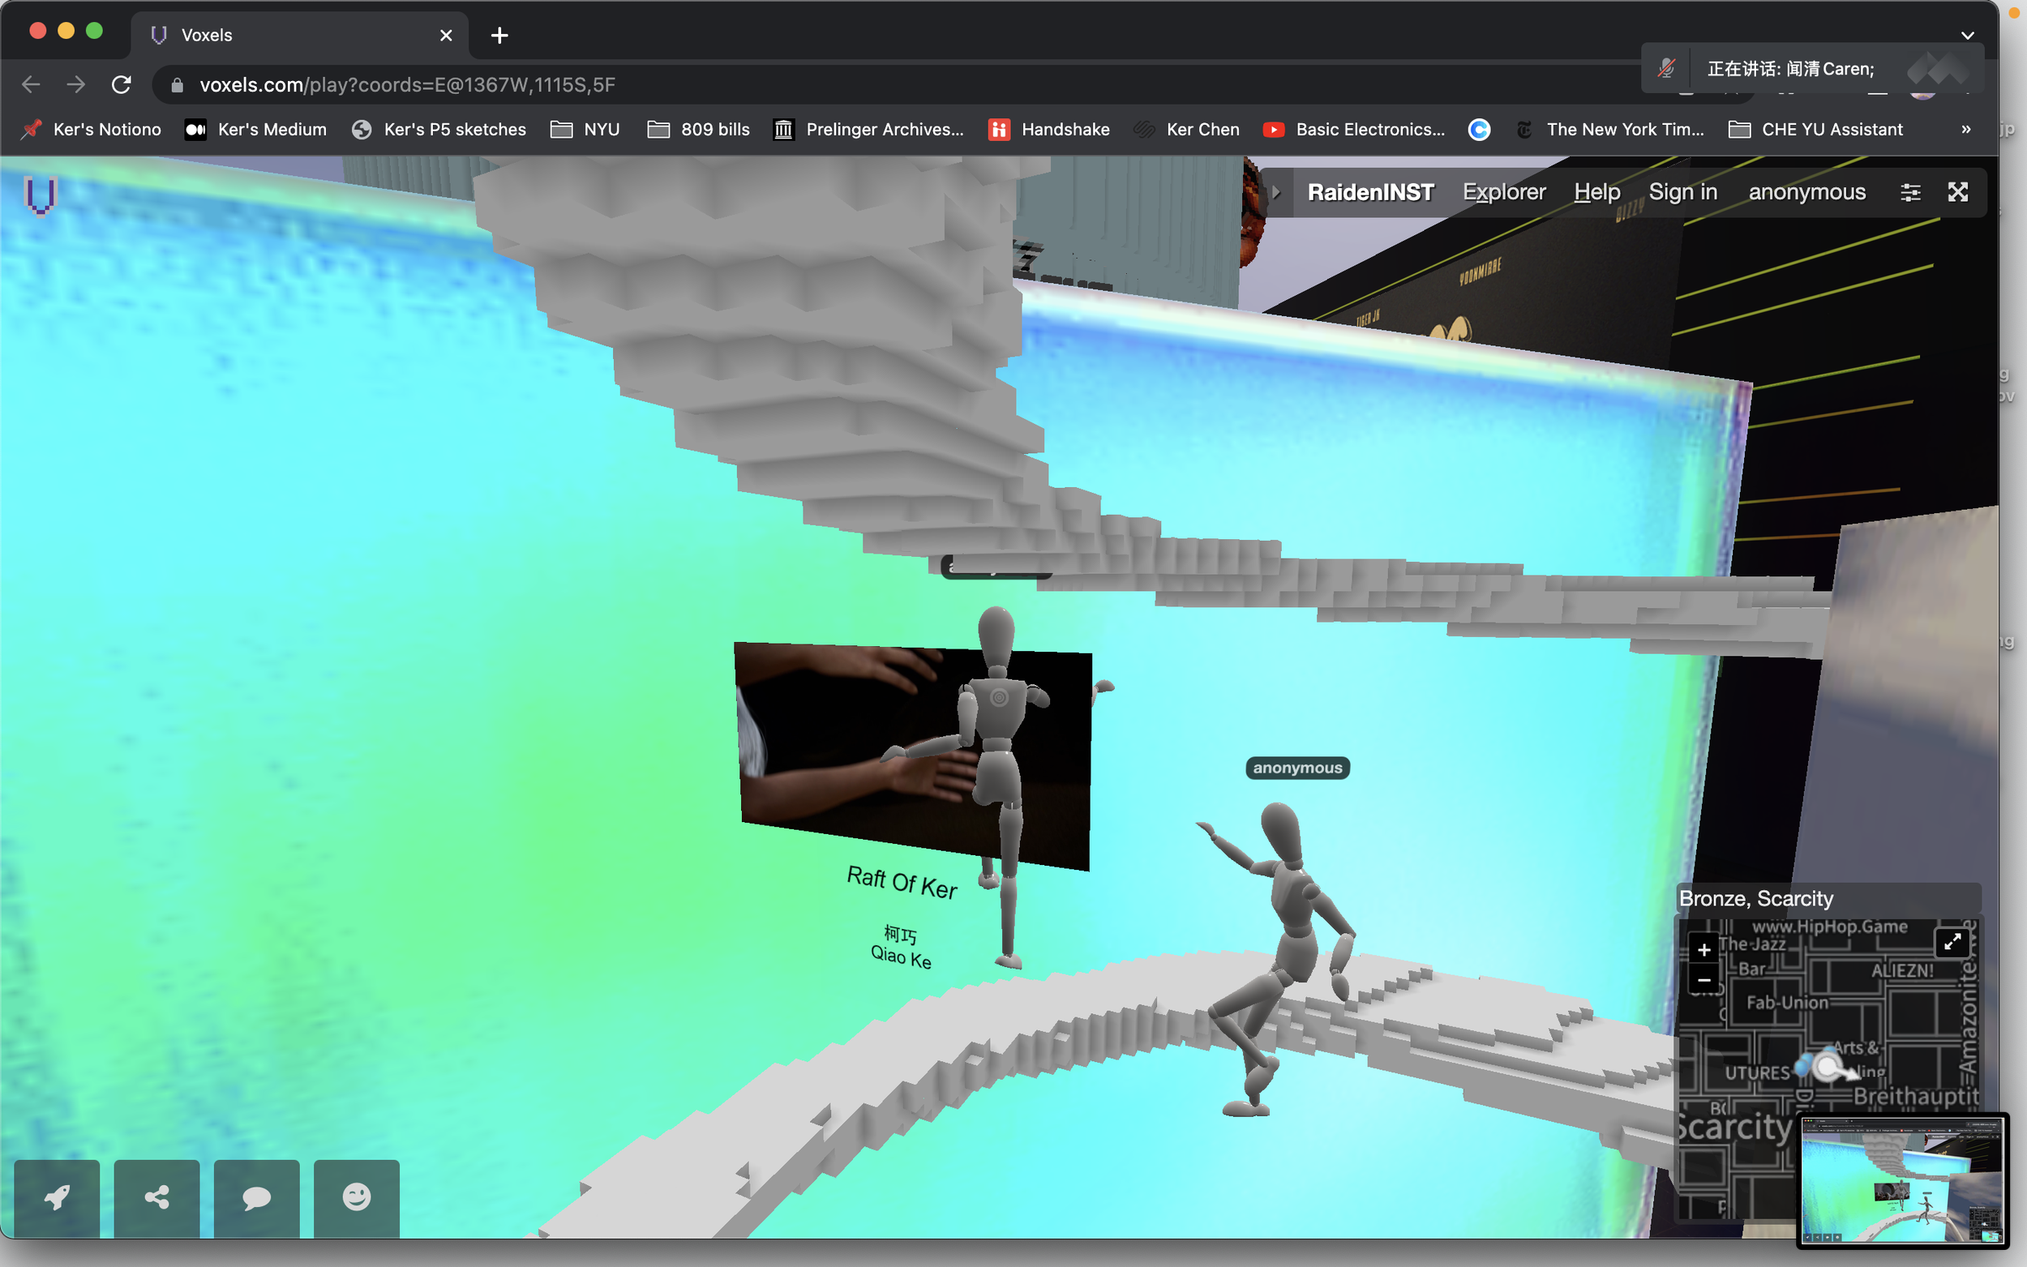Click the RaidenINST parcel name
The image size is (2027, 1267).
tap(1371, 192)
